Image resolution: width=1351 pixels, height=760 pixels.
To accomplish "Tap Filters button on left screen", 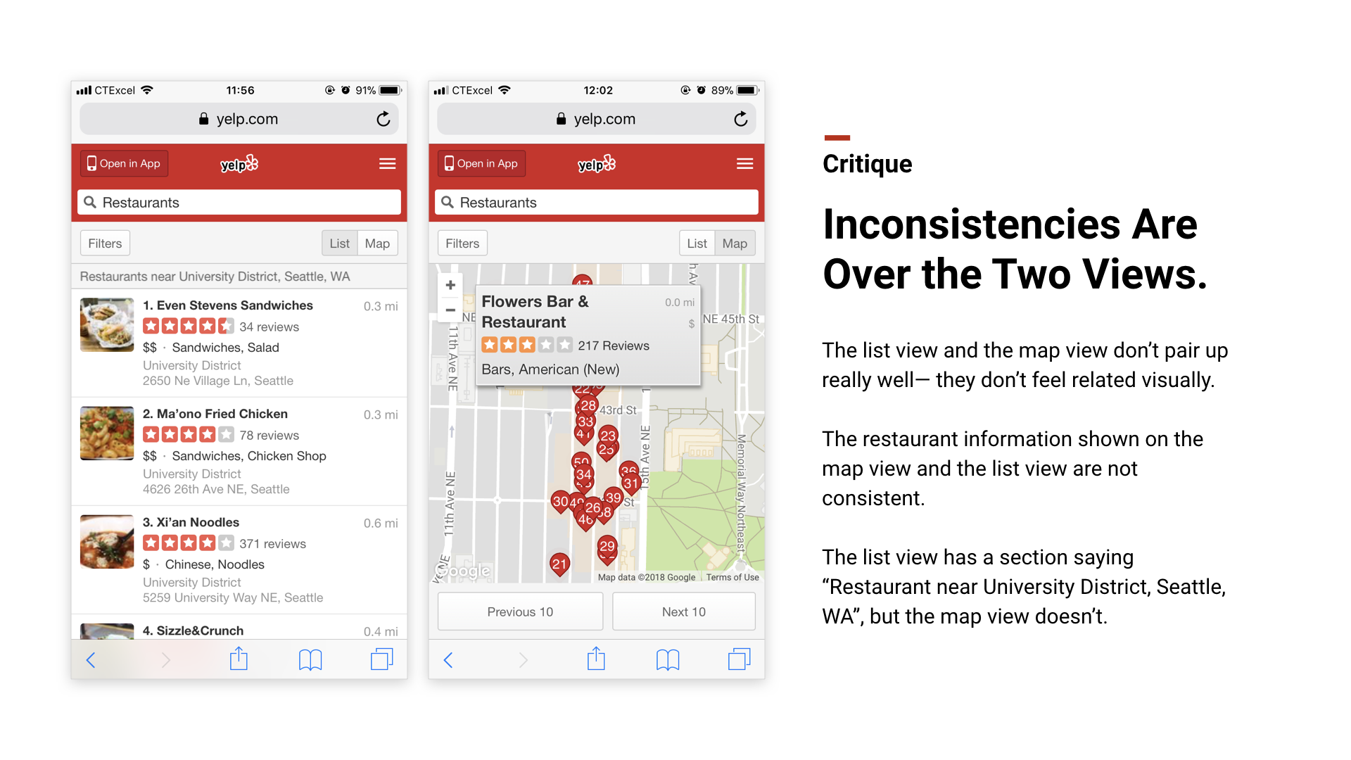I will tap(104, 243).
